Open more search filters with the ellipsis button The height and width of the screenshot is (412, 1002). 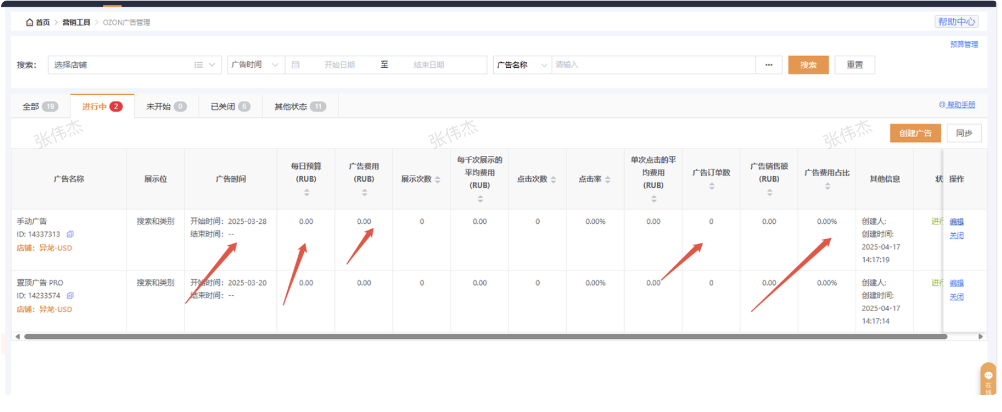pos(768,65)
